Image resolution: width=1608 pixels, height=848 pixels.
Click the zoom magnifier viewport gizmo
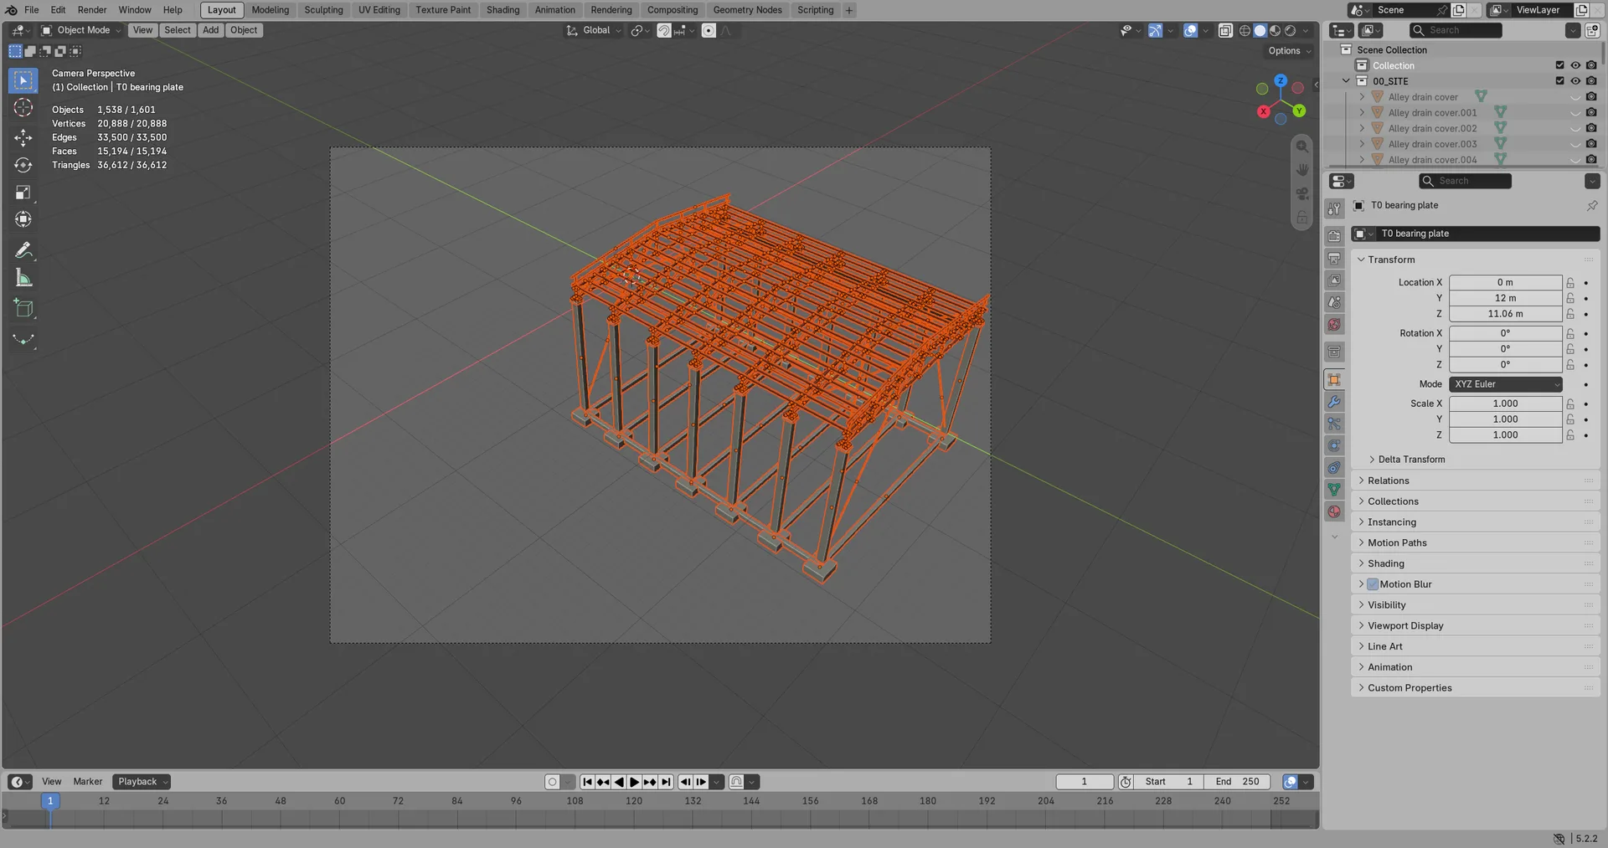[1302, 146]
